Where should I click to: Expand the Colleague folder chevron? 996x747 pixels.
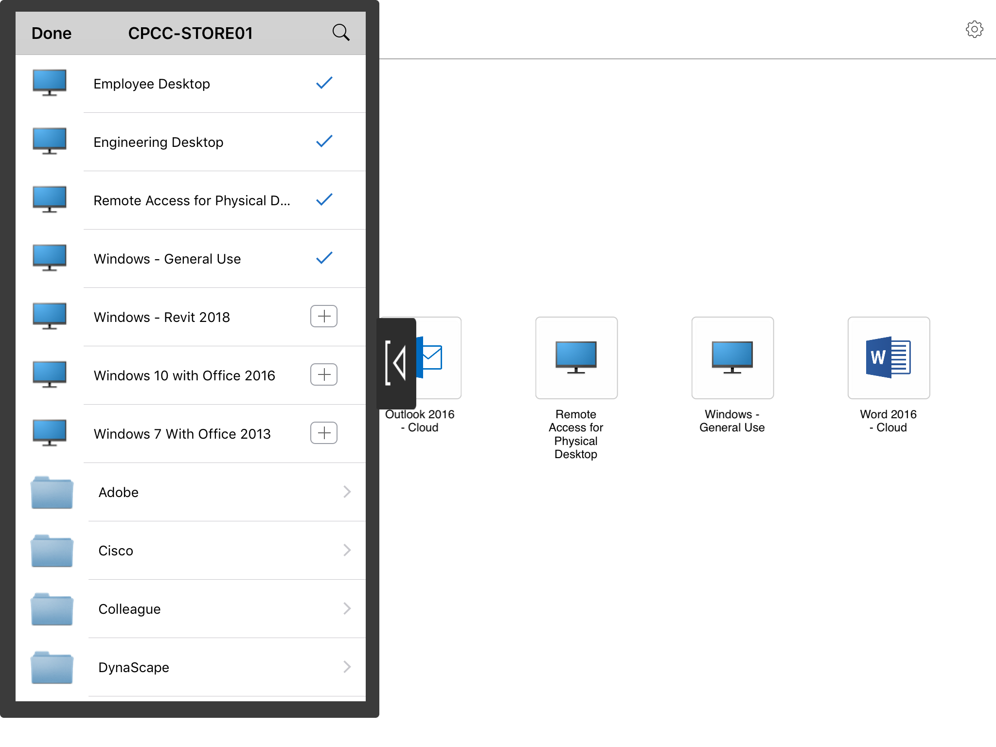[x=347, y=608]
